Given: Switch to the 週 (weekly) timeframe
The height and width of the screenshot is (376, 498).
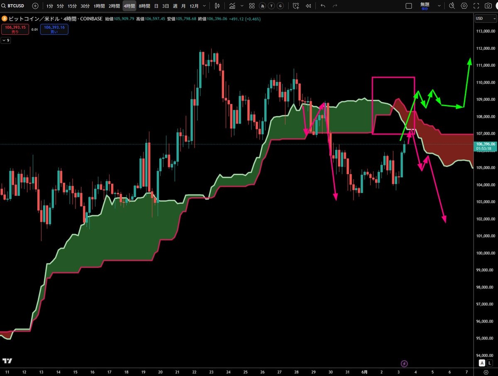Looking at the screenshot, I should coord(175,6).
